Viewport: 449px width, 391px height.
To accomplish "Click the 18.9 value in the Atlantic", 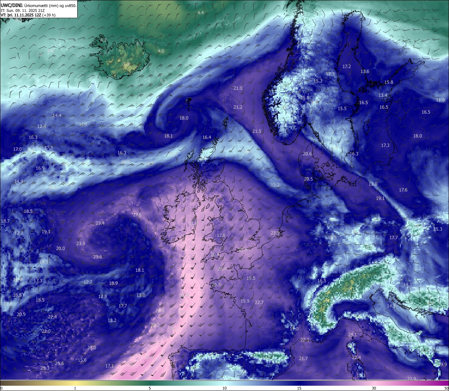I will 113,283.
